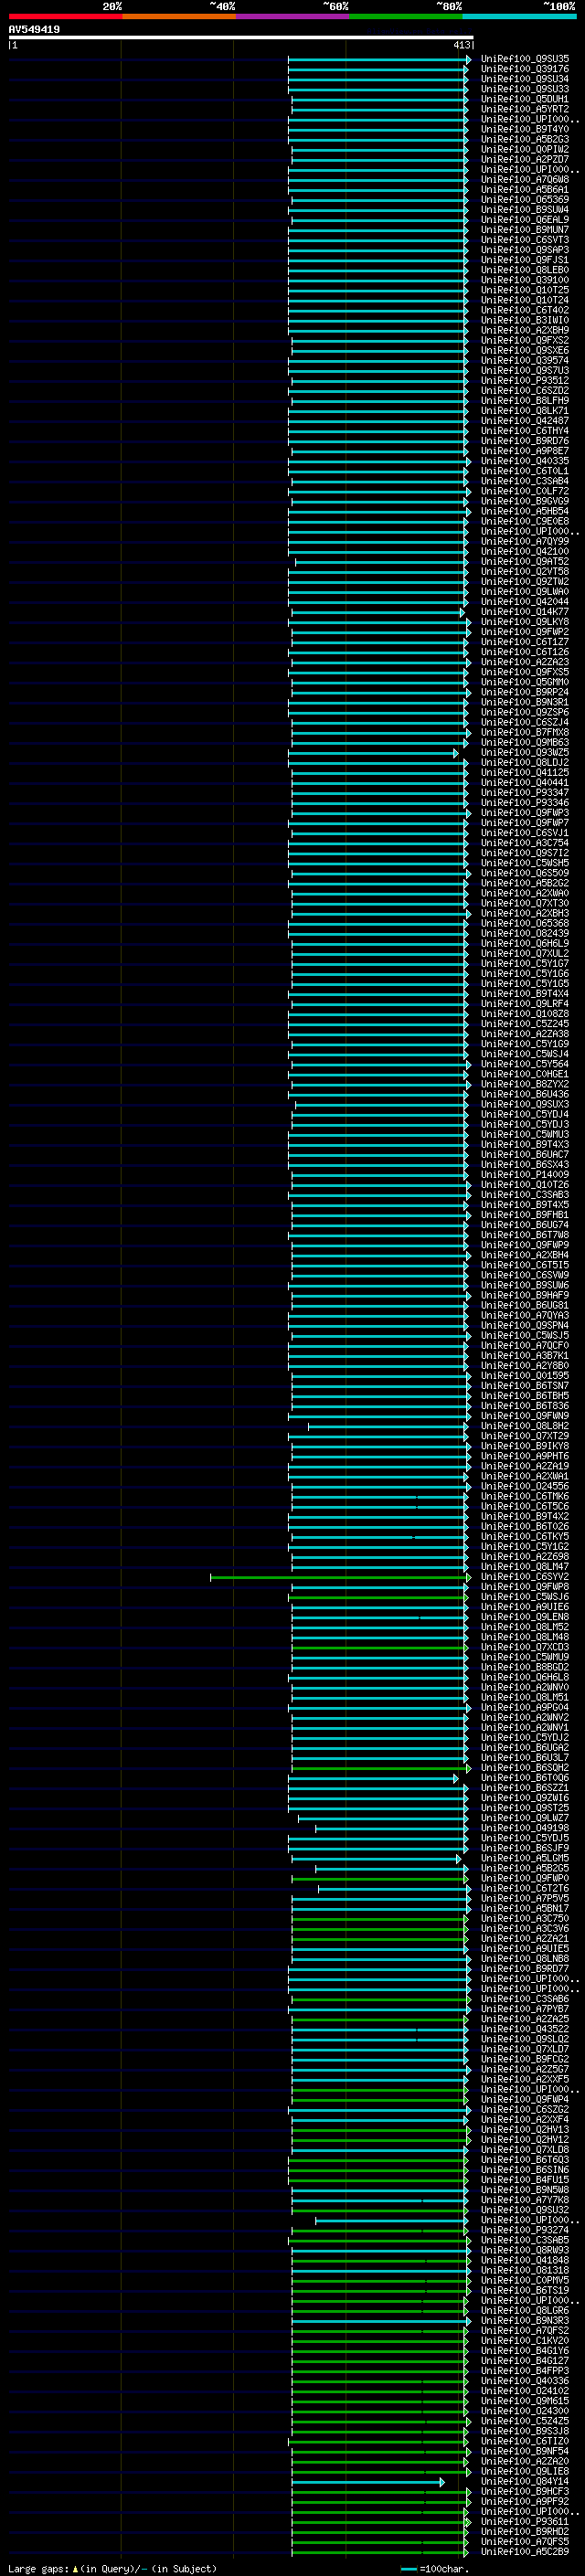Open hit UniRef100_Q9SU34
Image resolution: width=585 pixels, height=2576 pixels.
(x=525, y=79)
